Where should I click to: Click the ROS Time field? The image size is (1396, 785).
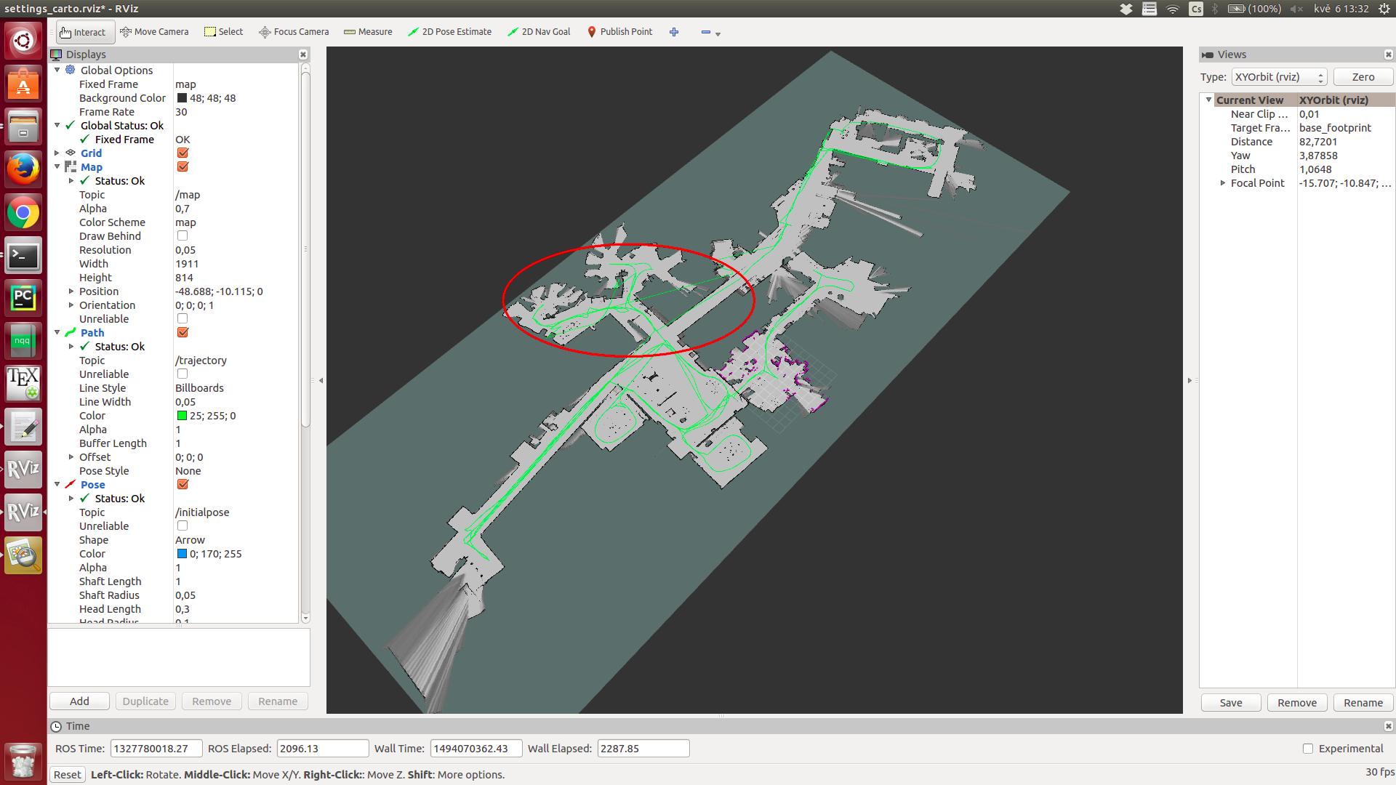click(x=156, y=749)
